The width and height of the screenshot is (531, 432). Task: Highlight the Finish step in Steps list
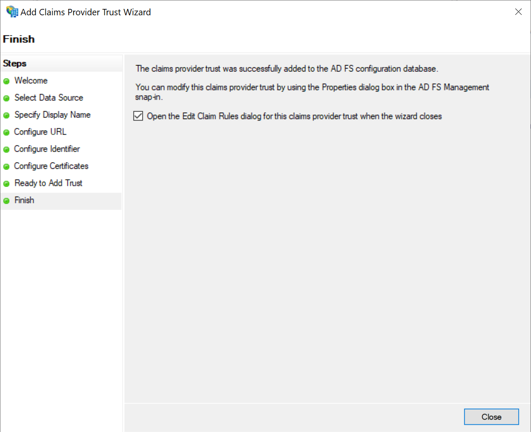point(25,200)
